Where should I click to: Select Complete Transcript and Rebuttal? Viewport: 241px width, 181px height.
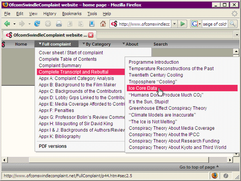81,72
